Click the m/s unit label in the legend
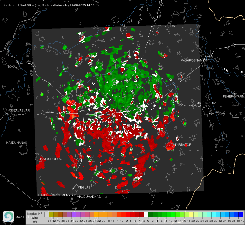Screen dimensions: 245x225 [35, 222]
